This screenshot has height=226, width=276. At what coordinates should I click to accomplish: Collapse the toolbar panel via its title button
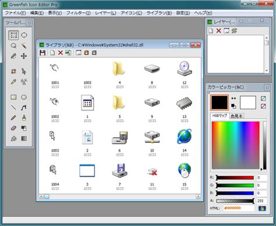[29, 23]
